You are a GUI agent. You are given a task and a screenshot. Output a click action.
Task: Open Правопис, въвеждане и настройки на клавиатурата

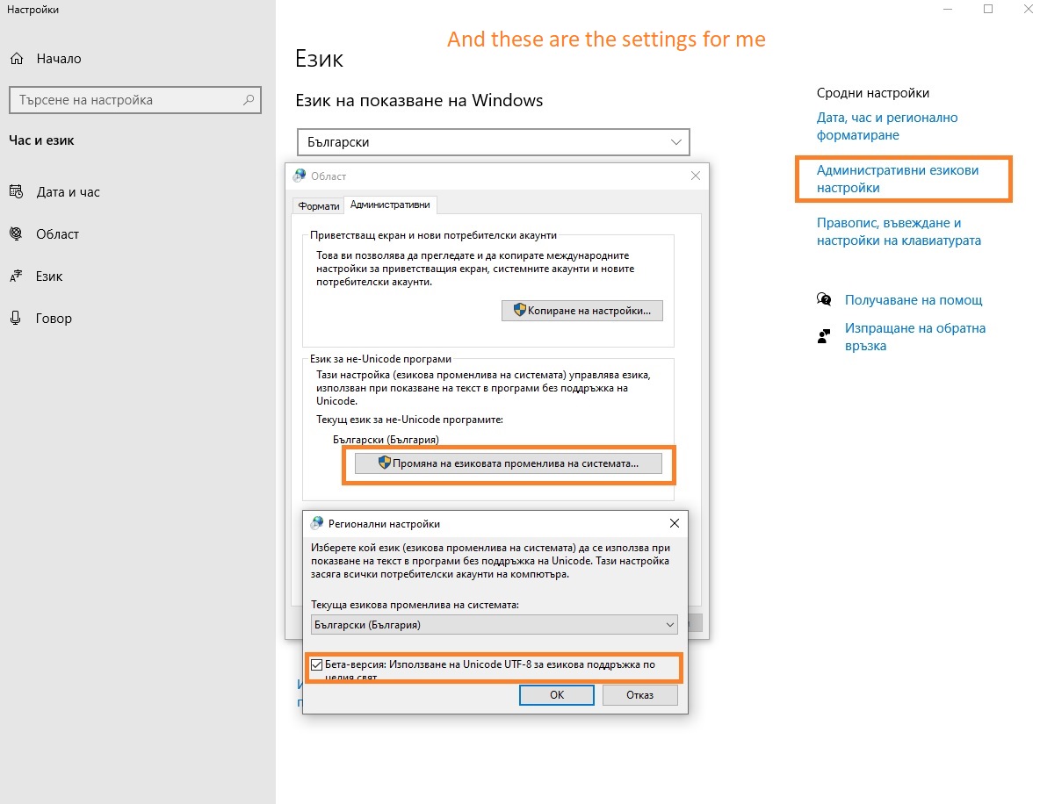899,232
